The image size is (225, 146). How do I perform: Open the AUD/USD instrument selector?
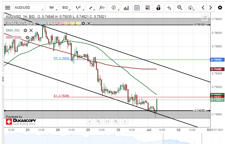pos(29,8)
